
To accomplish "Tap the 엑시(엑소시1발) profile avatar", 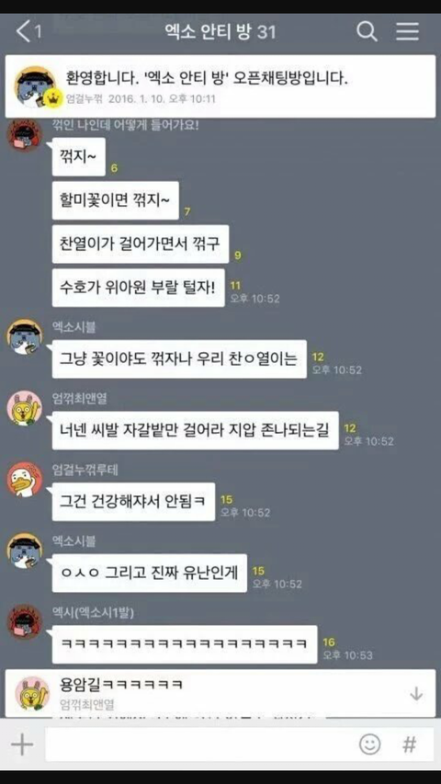I will 25,622.
